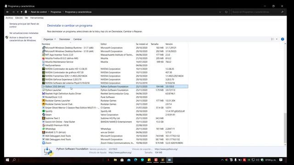Click the Cambiar button

(78, 39)
